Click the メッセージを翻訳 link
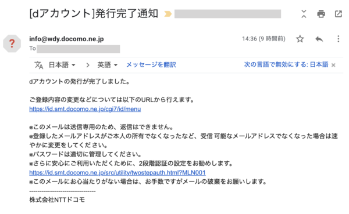349x214 pixels. click(151, 65)
